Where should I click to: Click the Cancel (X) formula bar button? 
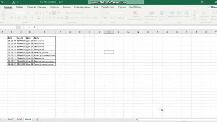point(23,27)
